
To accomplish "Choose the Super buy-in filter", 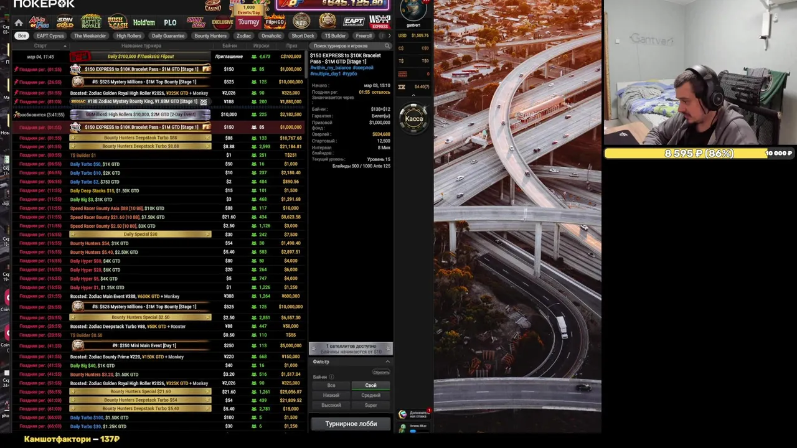I will pyautogui.click(x=370, y=405).
